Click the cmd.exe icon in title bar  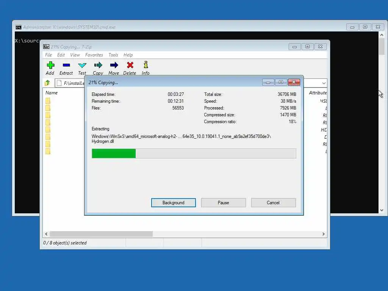19,27
